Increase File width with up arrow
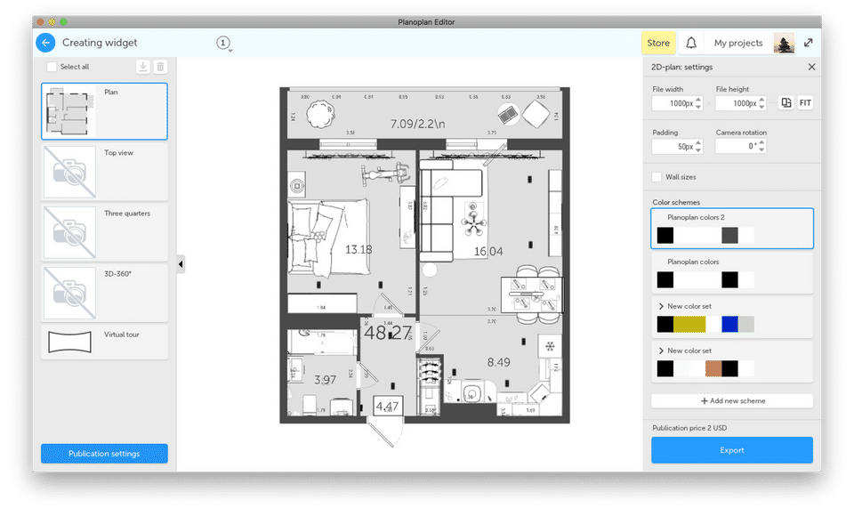The height and width of the screenshot is (508, 854). tap(698, 100)
